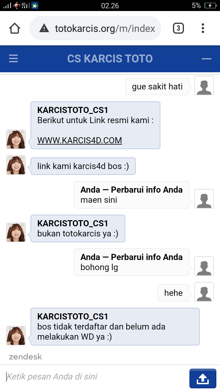The image size is (220, 392).
Task: Open the three-dot browser menu
Action: [x=203, y=28]
